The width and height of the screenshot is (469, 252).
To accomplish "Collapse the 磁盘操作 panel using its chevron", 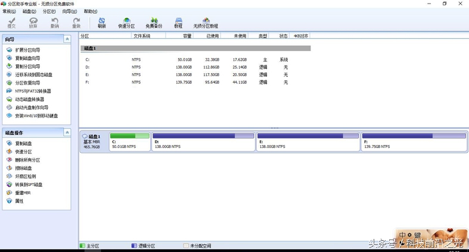I will [x=73, y=133].
